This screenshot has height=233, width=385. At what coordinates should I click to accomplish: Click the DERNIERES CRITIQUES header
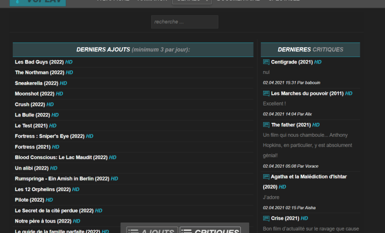pos(310,50)
